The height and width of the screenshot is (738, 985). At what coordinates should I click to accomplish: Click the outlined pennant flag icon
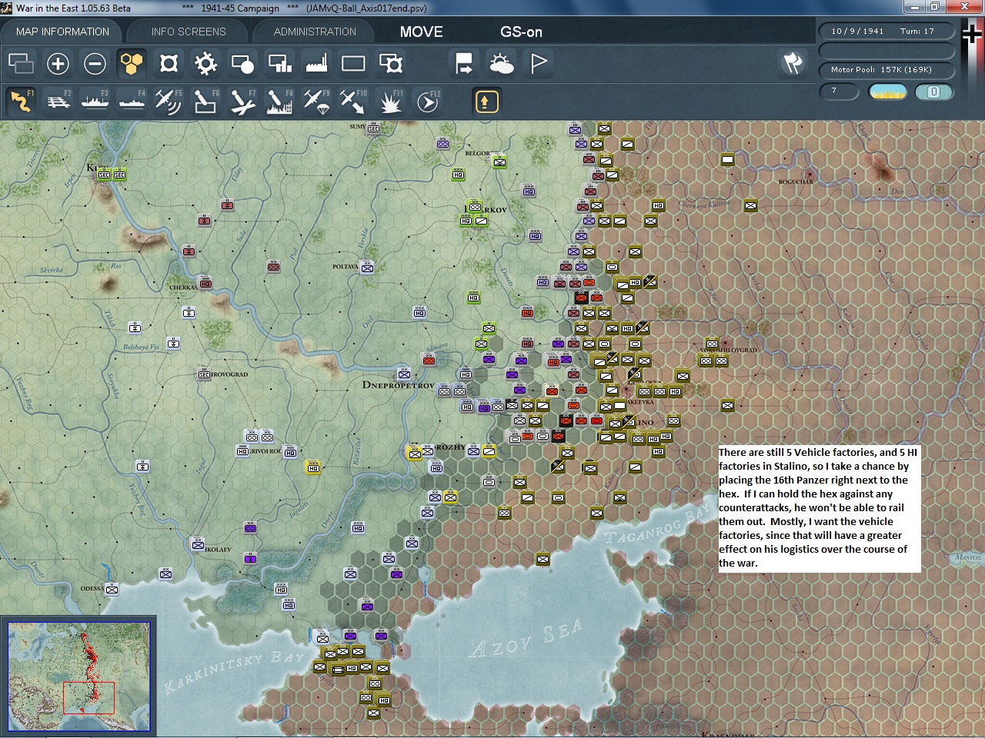click(x=539, y=63)
